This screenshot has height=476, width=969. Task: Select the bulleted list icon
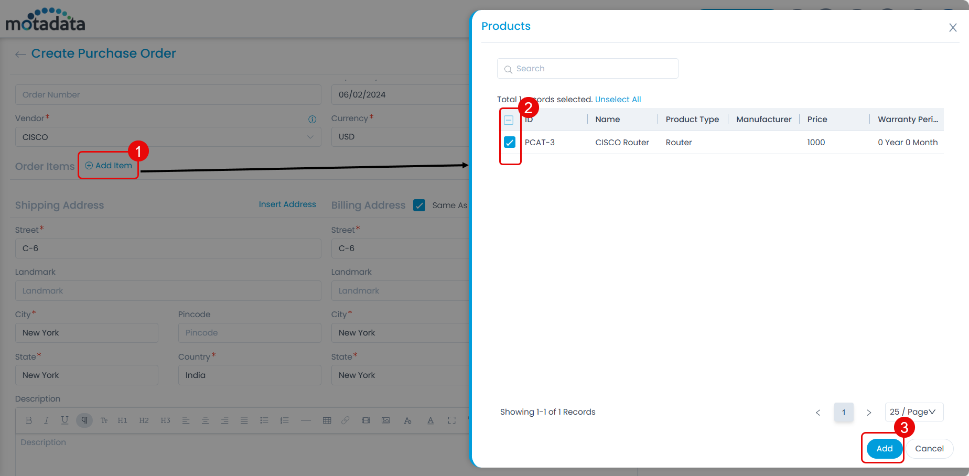point(264,420)
